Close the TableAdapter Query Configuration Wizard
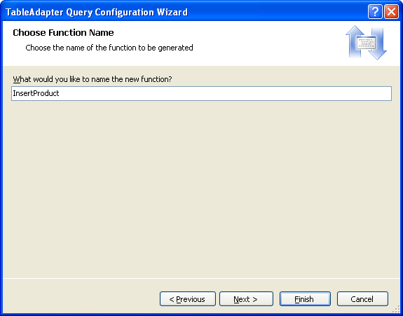This screenshot has width=403, height=316. (x=391, y=12)
